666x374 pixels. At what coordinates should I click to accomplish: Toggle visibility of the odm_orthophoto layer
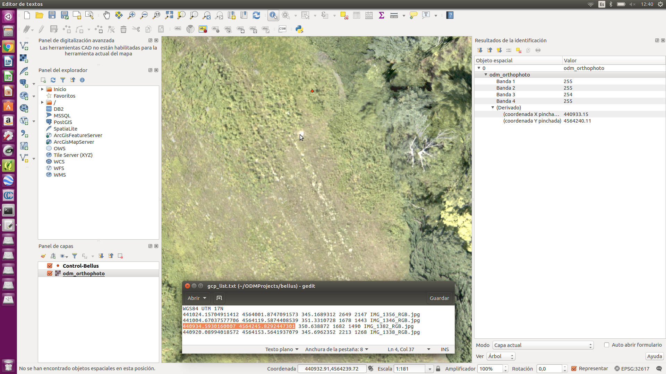click(50, 273)
